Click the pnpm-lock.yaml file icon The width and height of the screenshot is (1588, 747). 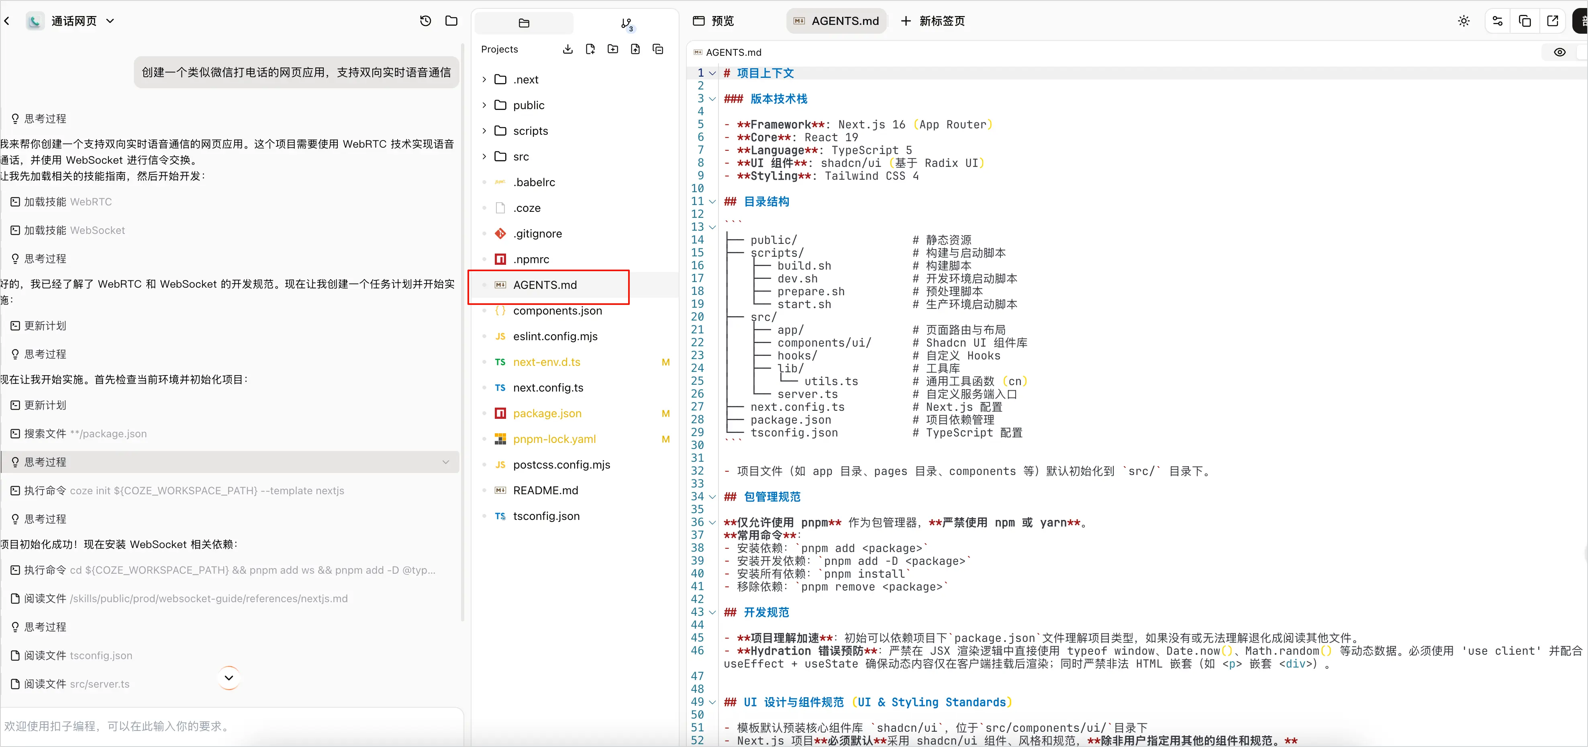click(500, 439)
